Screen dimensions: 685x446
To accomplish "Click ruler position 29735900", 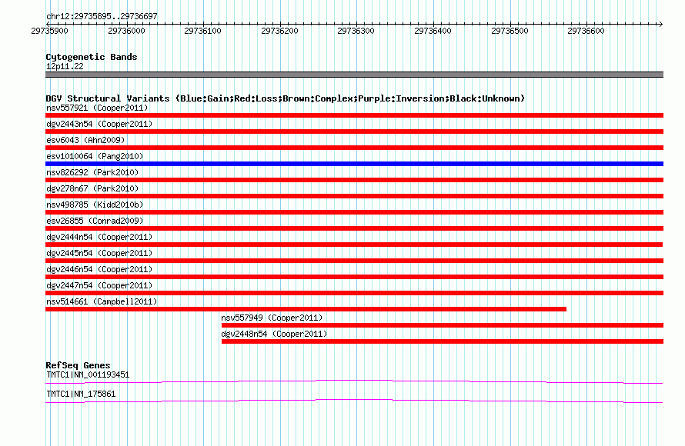I will 49,31.
